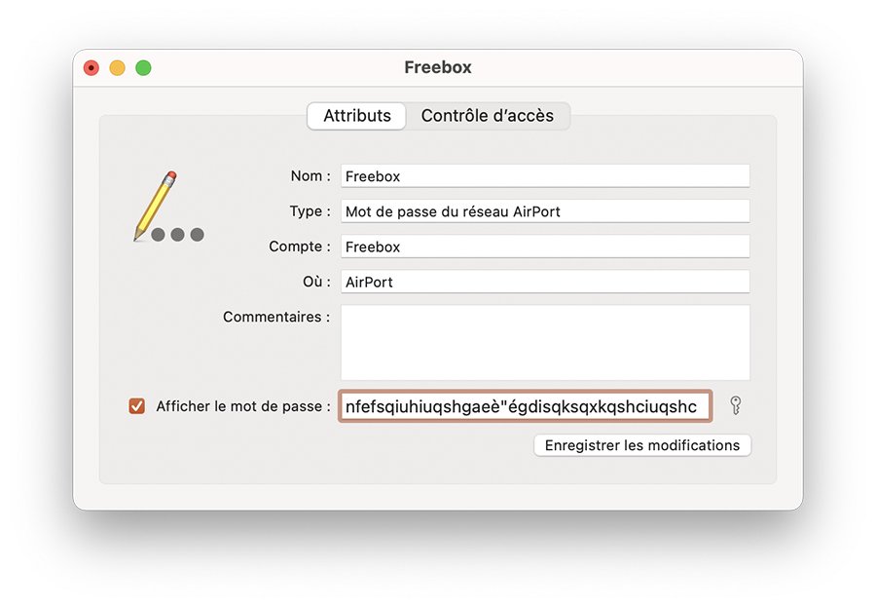Disable the Afficher le mot de passe option
This screenshot has width=876, height=607.
(137, 406)
